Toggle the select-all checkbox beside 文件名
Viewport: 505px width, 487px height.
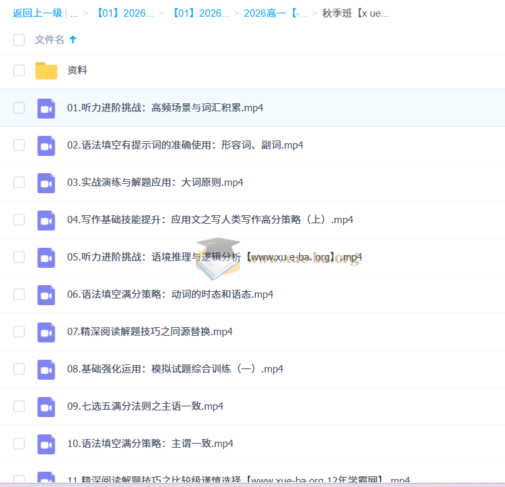coord(19,40)
